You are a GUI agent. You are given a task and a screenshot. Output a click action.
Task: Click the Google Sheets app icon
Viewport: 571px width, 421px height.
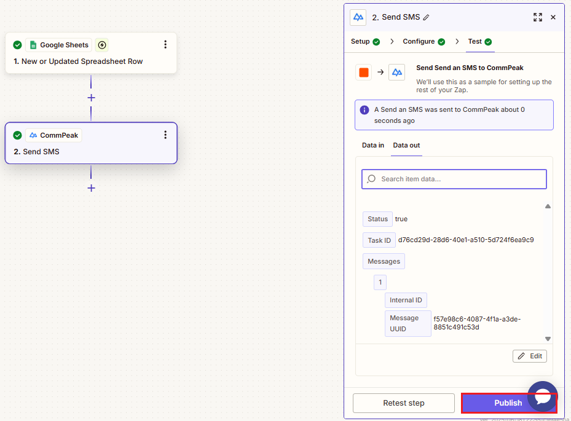point(33,45)
